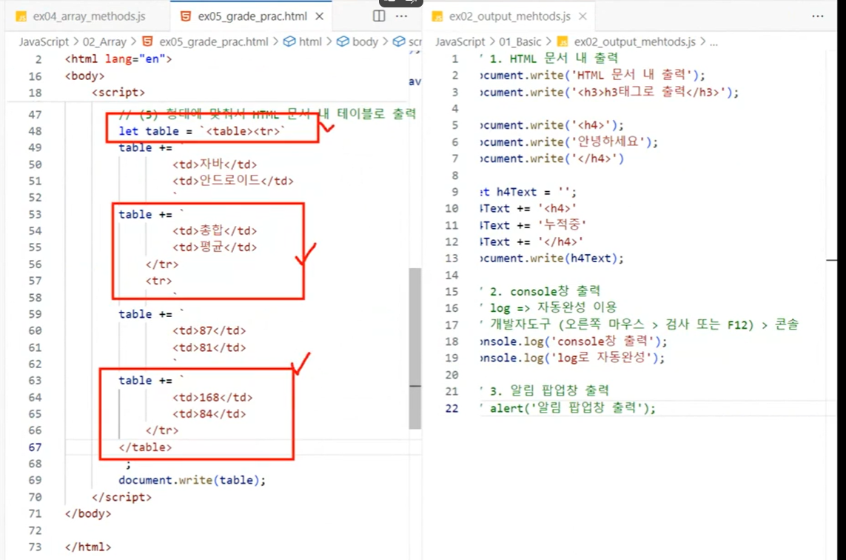Click sticky '<script>' line at top

click(118, 93)
